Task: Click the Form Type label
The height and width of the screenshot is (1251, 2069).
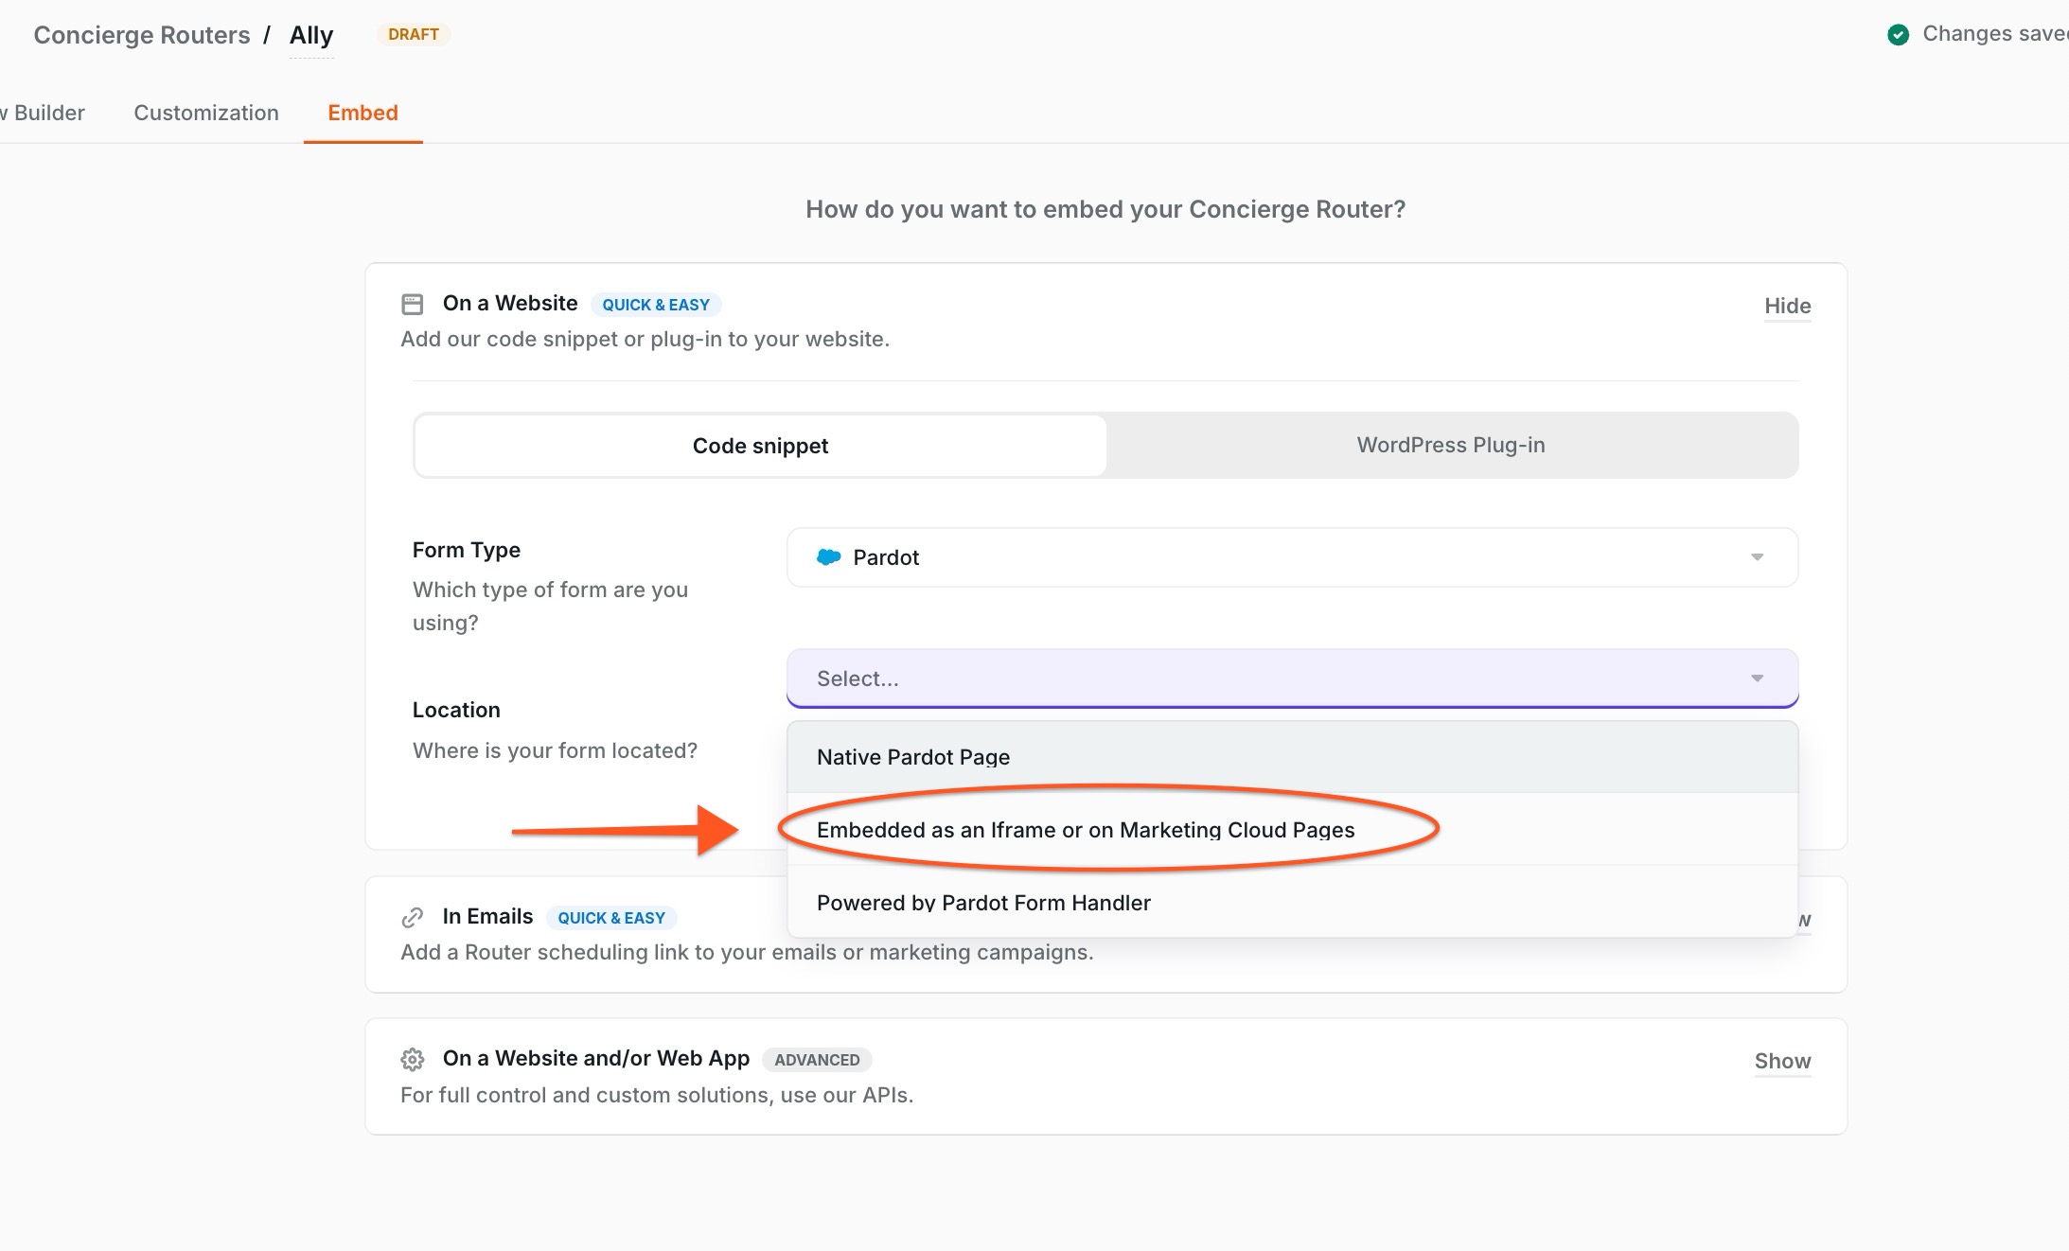Action: click(467, 550)
